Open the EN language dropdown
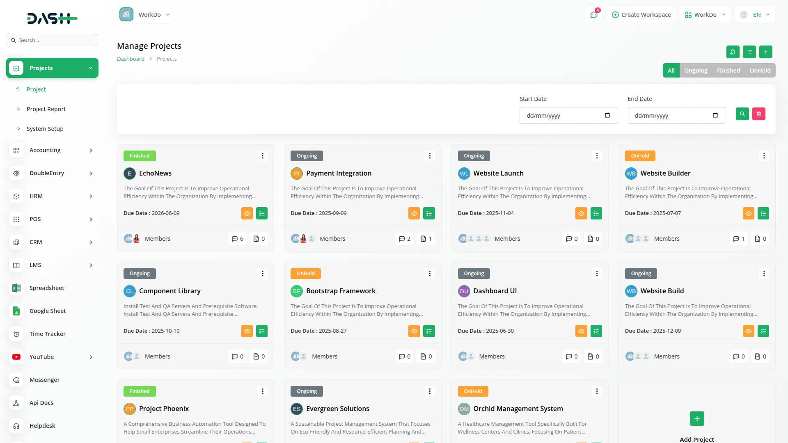 coord(756,15)
